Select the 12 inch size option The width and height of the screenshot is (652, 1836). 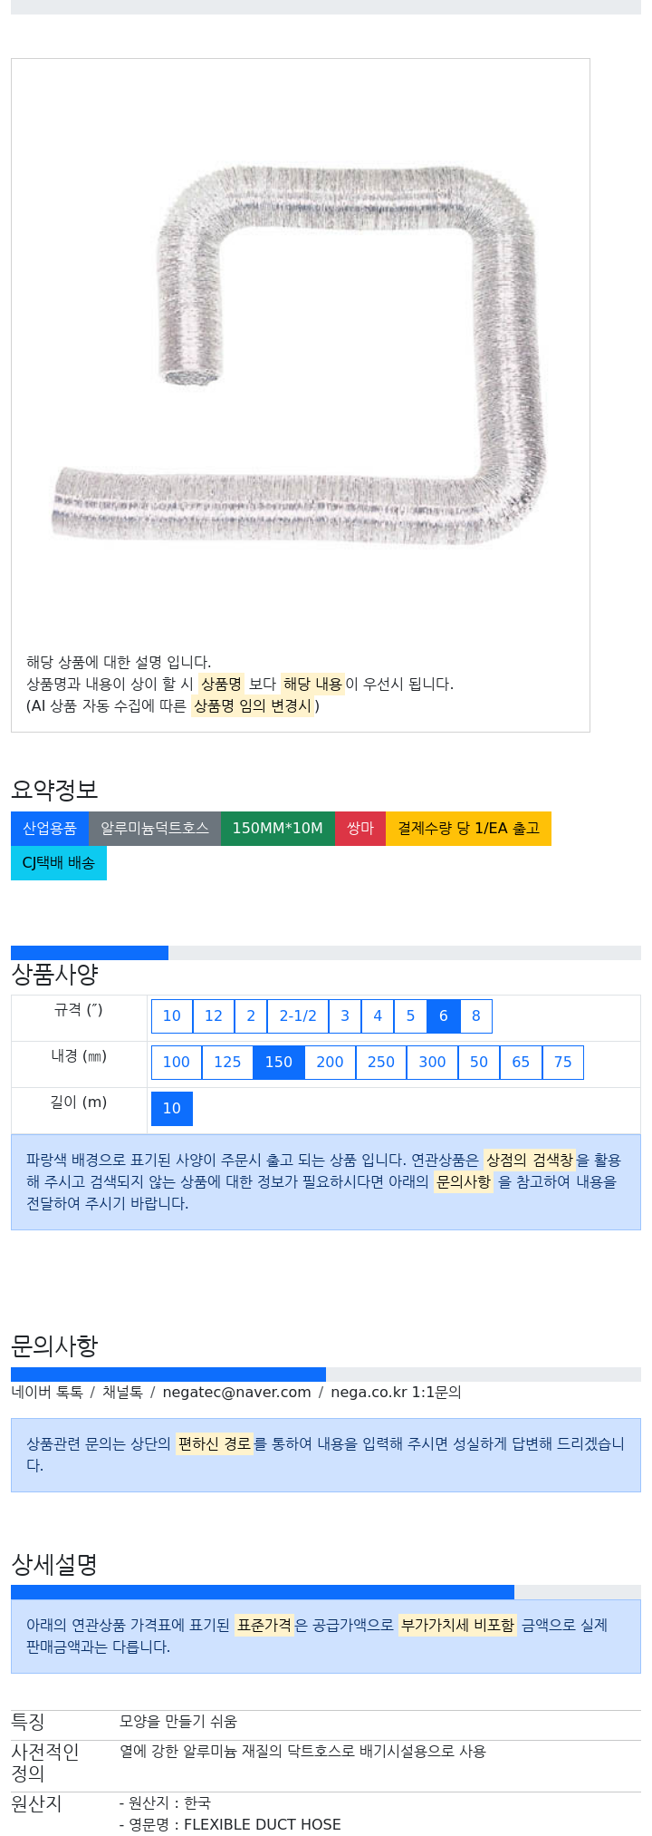tap(214, 1016)
